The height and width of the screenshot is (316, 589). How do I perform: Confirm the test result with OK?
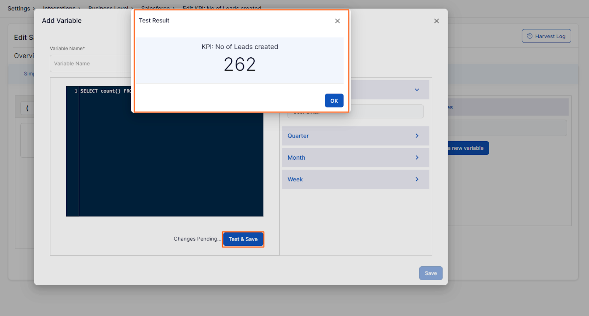334,100
